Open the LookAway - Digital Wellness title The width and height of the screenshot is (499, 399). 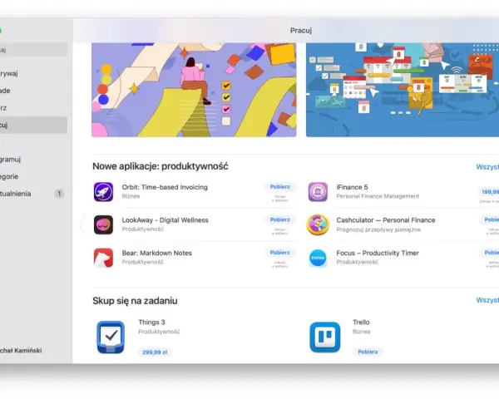tap(165, 220)
